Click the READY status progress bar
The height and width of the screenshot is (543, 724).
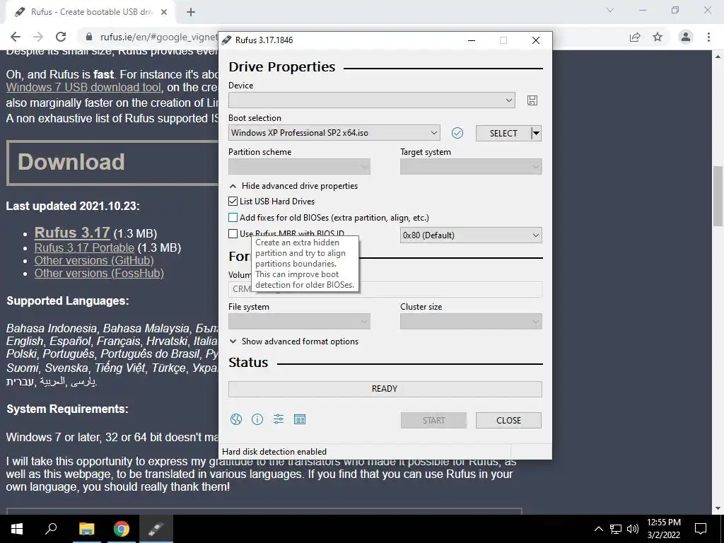[385, 389]
